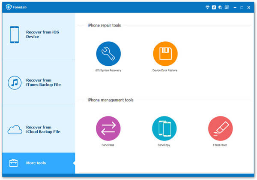The height and width of the screenshot is (180, 257).
Task: Switch to Recover from iTunes Backup File
Action: pos(38,82)
